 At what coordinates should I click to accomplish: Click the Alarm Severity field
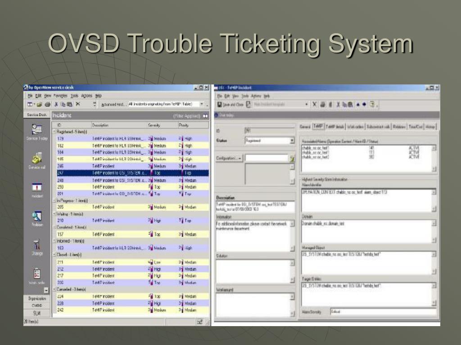(383, 312)
